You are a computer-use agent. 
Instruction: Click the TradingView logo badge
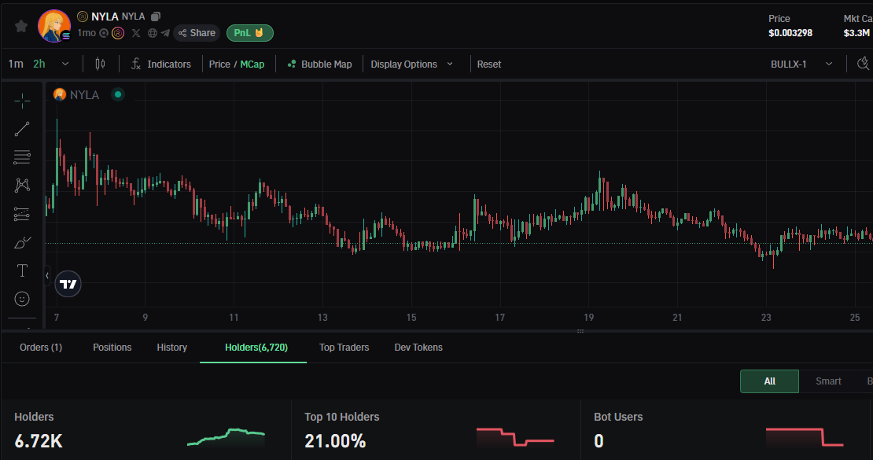coord(68,284)
